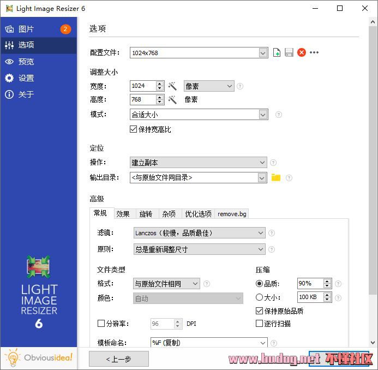378x370 pixels.
Task: Click the 品质 90% value field
Action: pos(310,284)
